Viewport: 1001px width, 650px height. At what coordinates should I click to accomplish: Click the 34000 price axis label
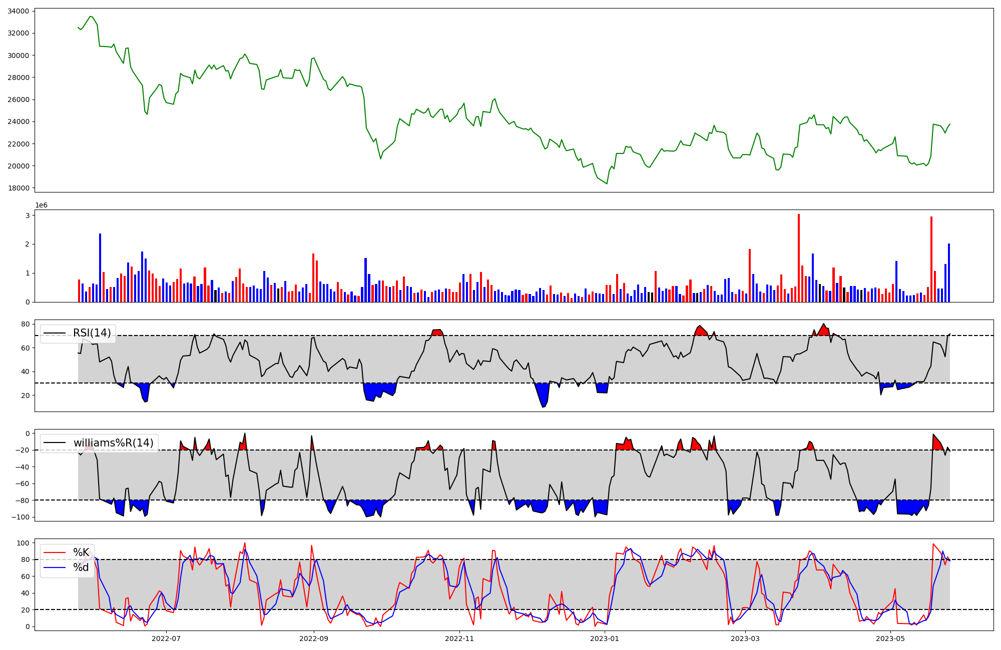click(x=18, y=11)
